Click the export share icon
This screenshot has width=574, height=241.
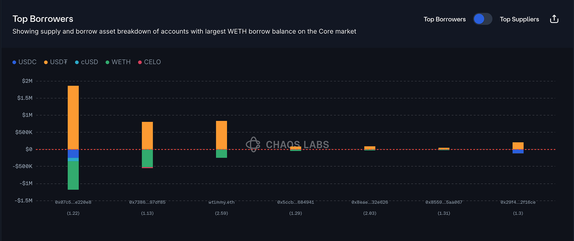[x=554, y=19]
